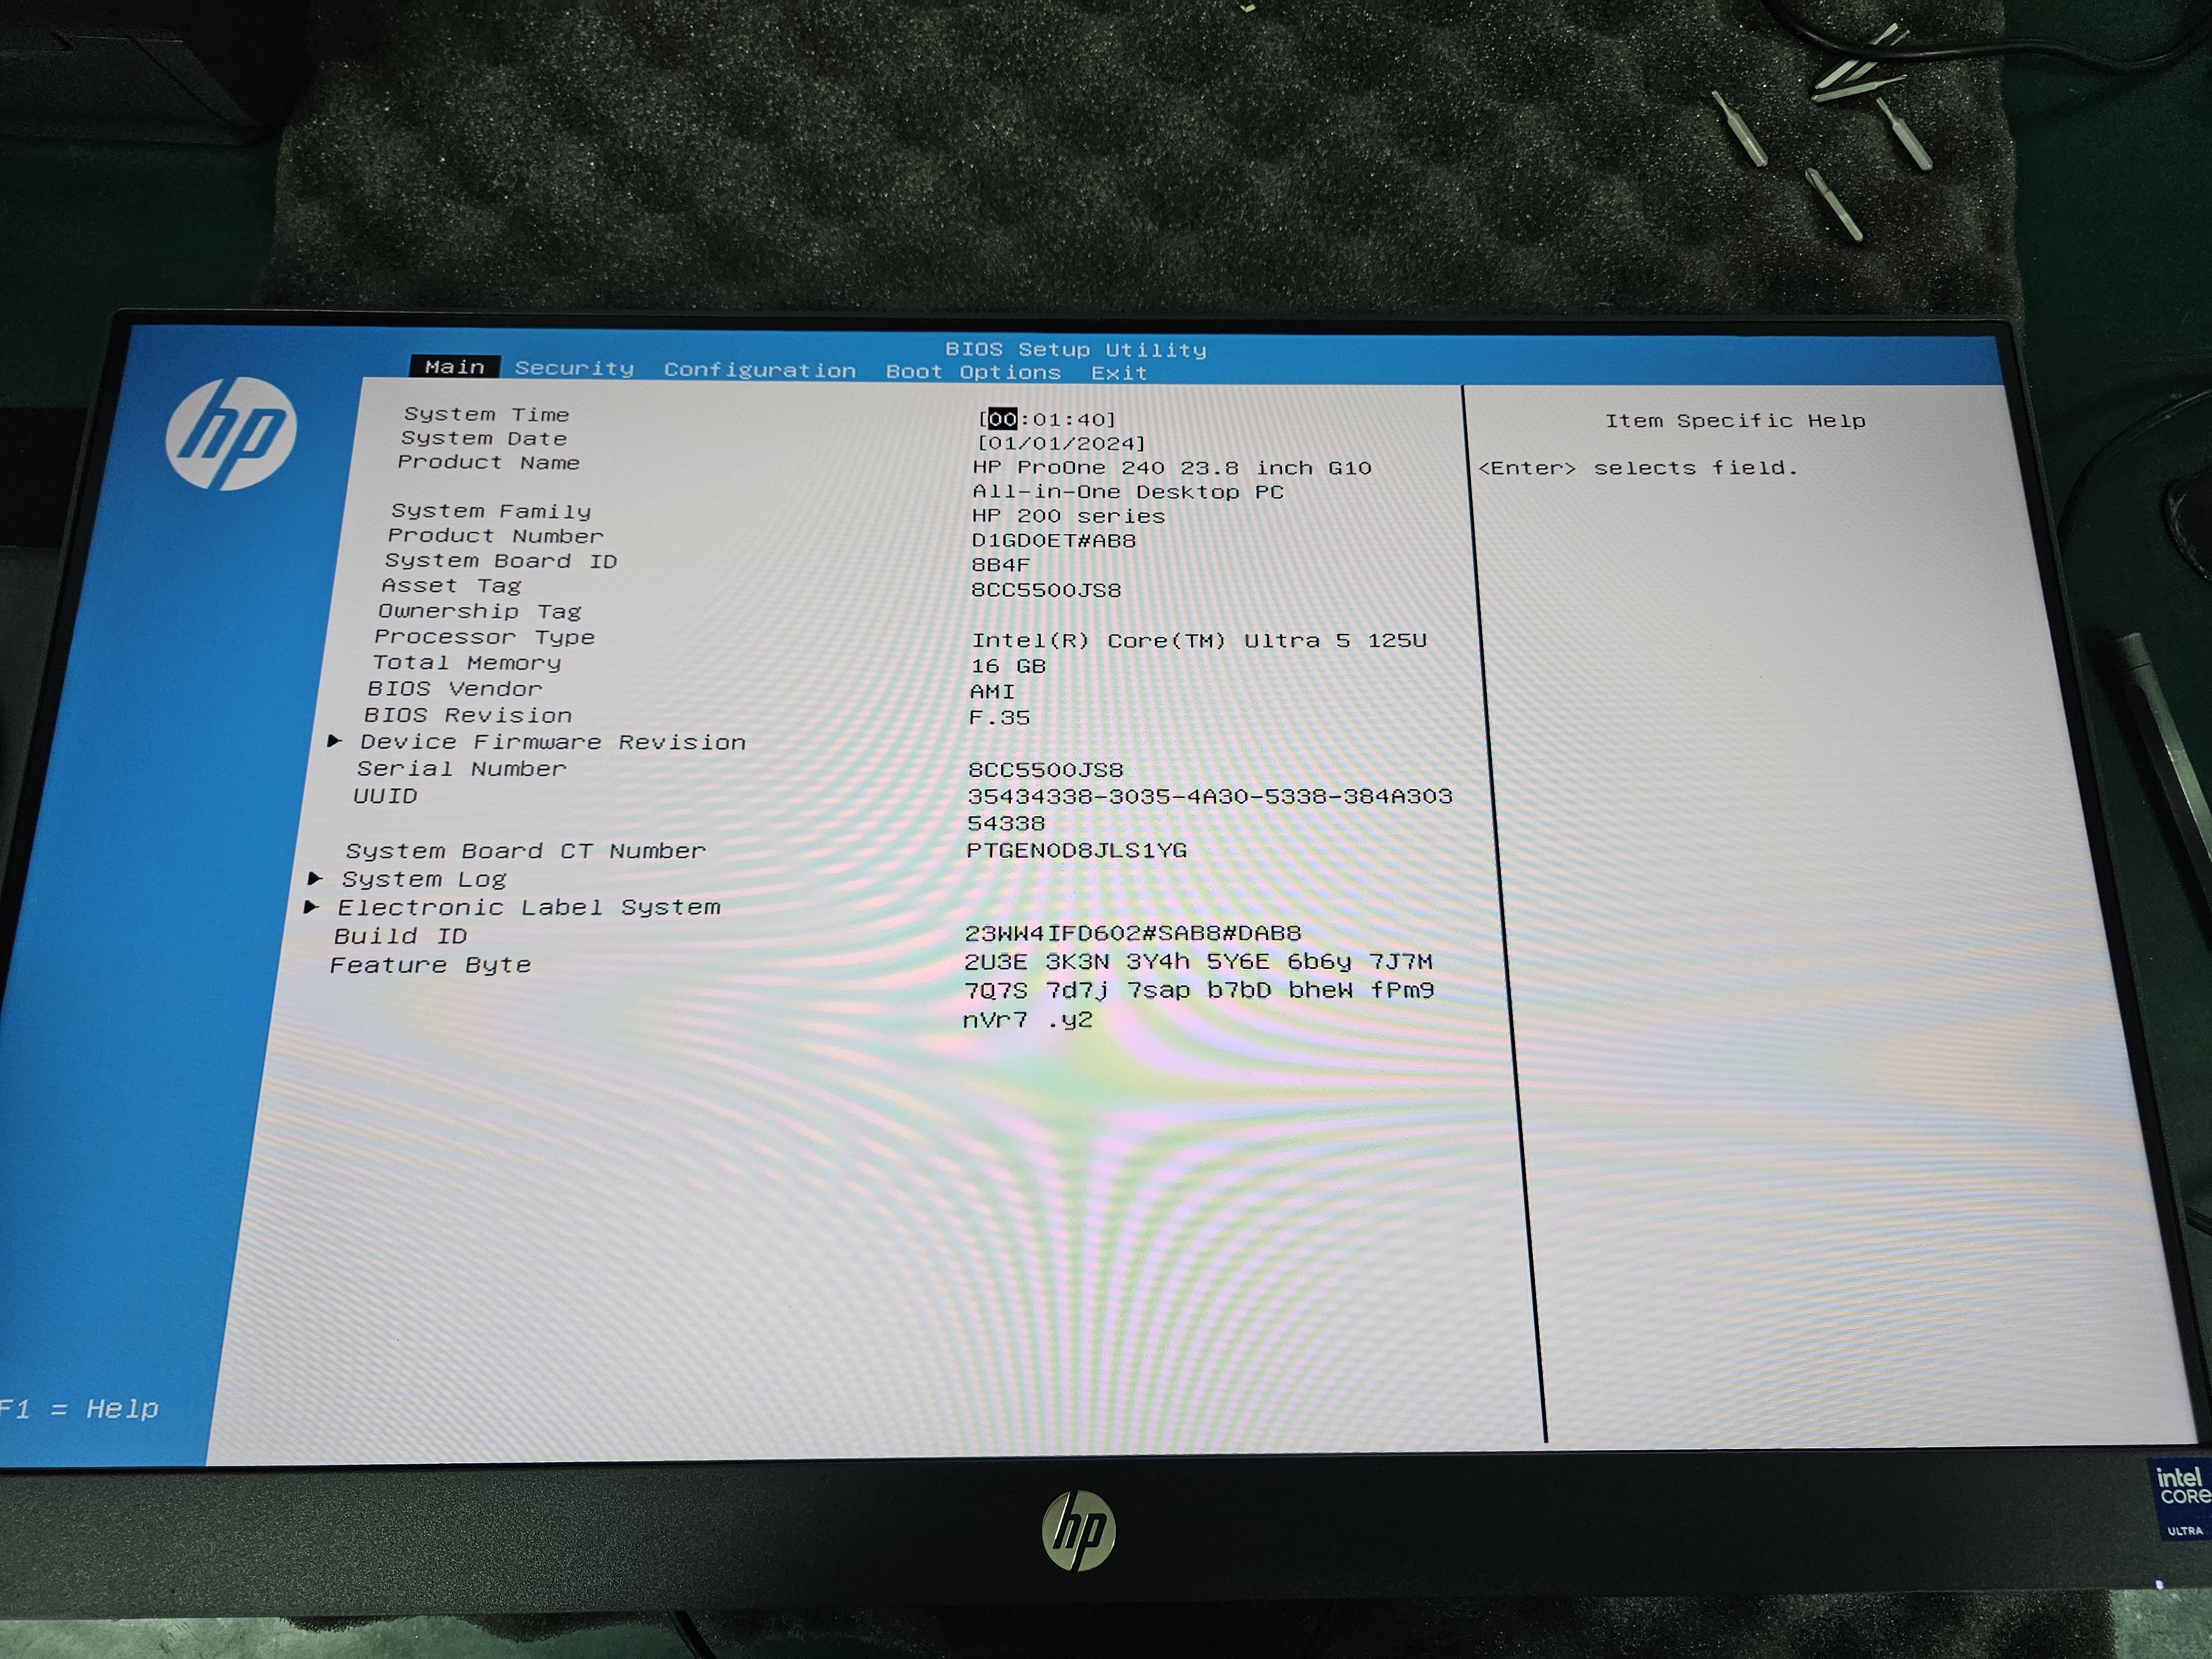Expand the System Log arrow
This screenshot has width=2212, height=1659.
315,878
